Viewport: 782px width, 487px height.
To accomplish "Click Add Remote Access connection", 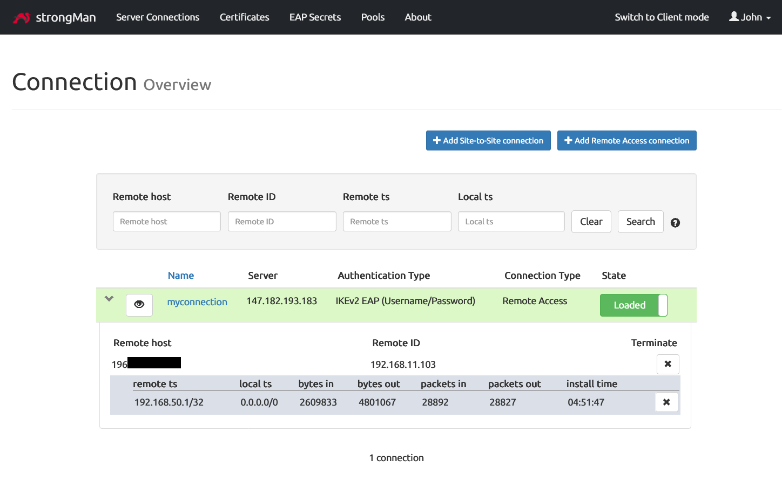I will tap(626, 140).
